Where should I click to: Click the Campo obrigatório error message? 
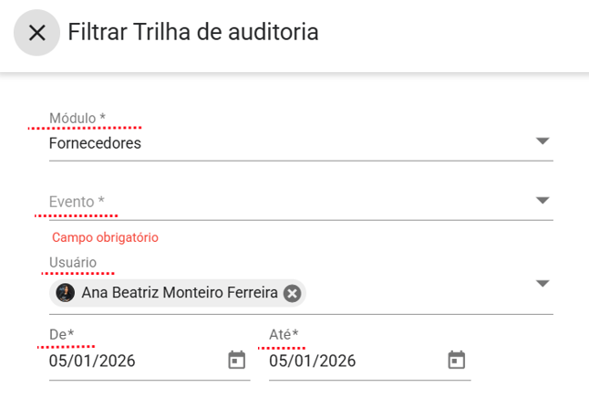(106, 237)
